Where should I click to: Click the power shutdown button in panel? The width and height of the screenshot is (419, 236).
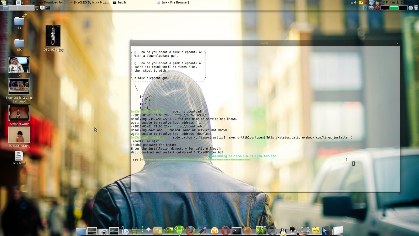pos(411,8)
